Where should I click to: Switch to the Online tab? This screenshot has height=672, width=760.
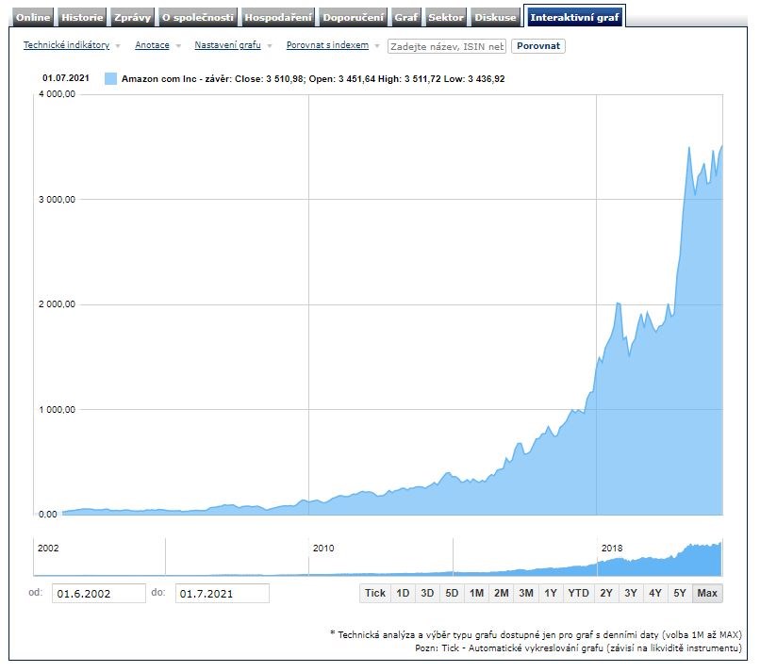32,17
